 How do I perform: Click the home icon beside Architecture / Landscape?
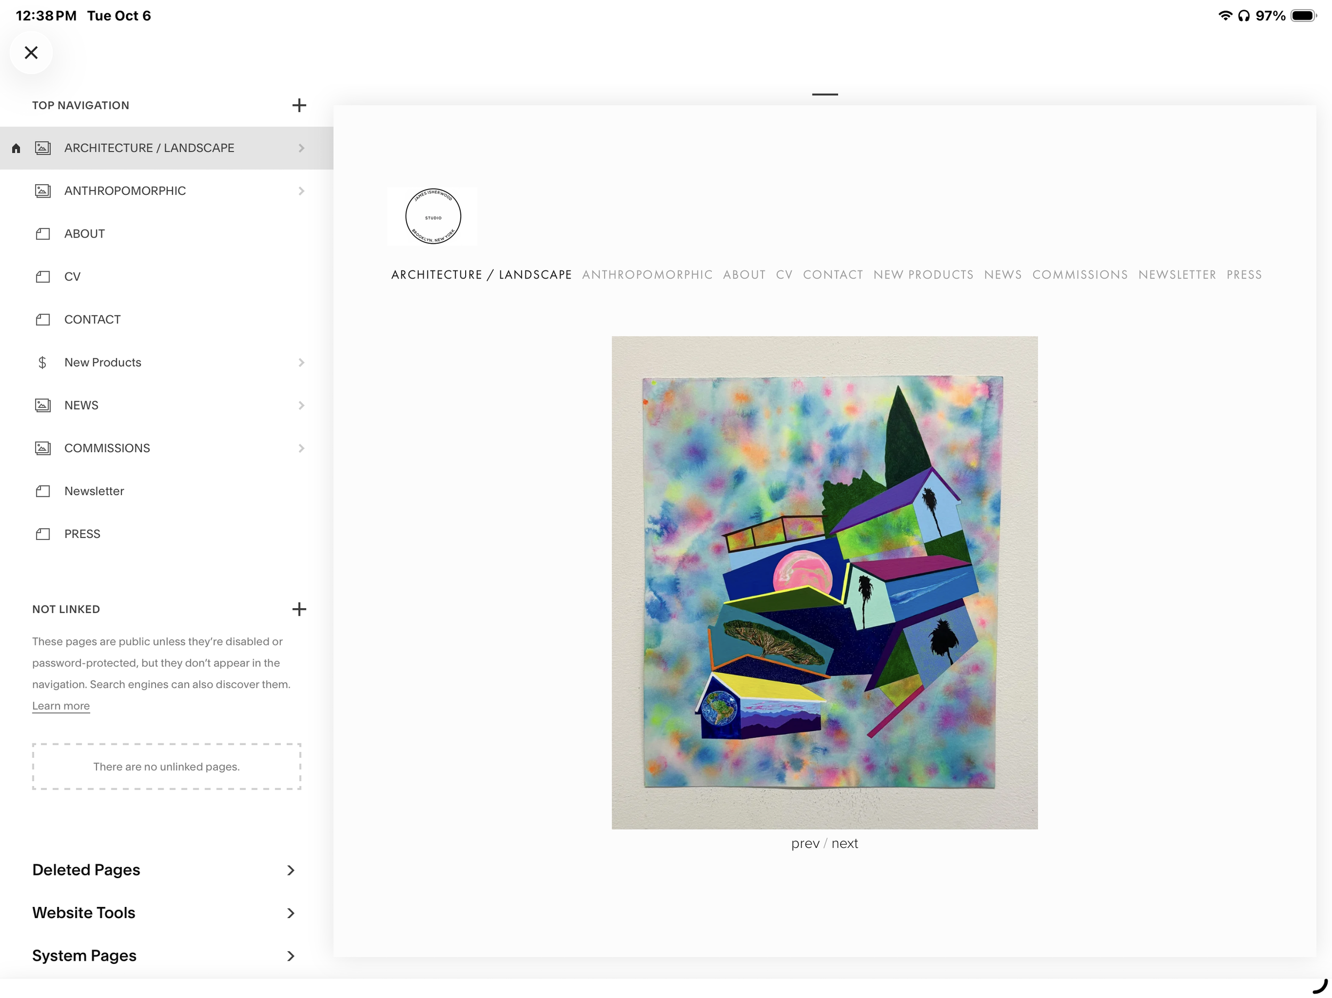[x=17, y=148]
